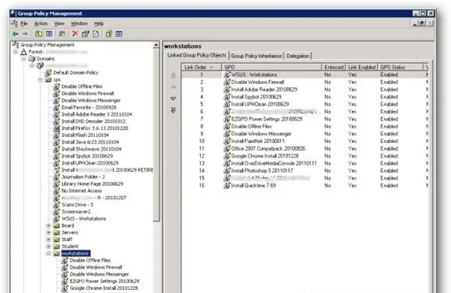Select the Linked Group Policy Objects tab

(197, 55)
